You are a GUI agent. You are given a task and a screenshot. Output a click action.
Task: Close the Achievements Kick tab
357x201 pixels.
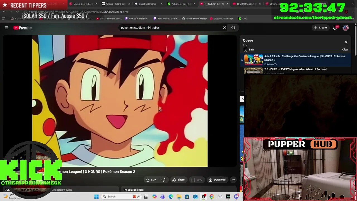tap(194, 4)
